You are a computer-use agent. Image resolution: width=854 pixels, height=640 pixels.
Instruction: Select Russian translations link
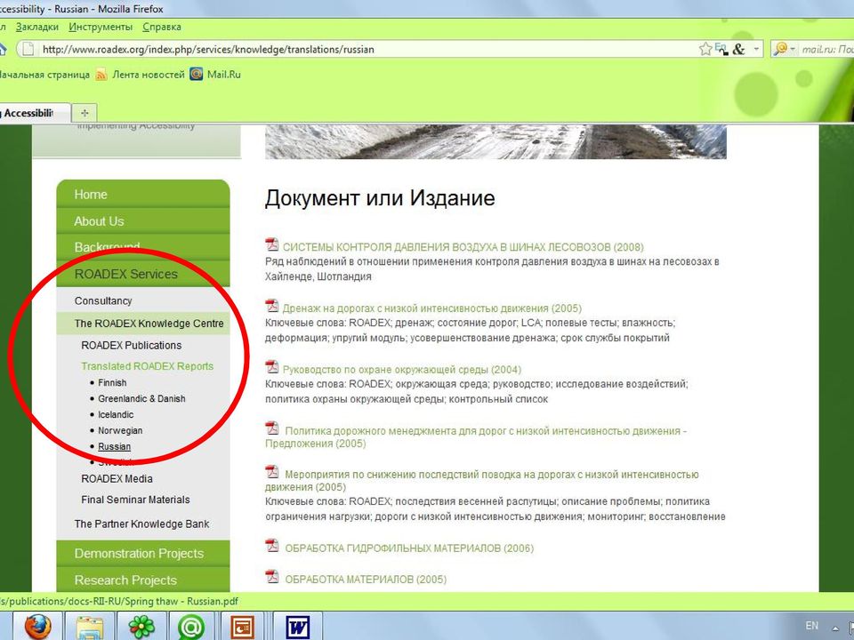tap(115, 446)
